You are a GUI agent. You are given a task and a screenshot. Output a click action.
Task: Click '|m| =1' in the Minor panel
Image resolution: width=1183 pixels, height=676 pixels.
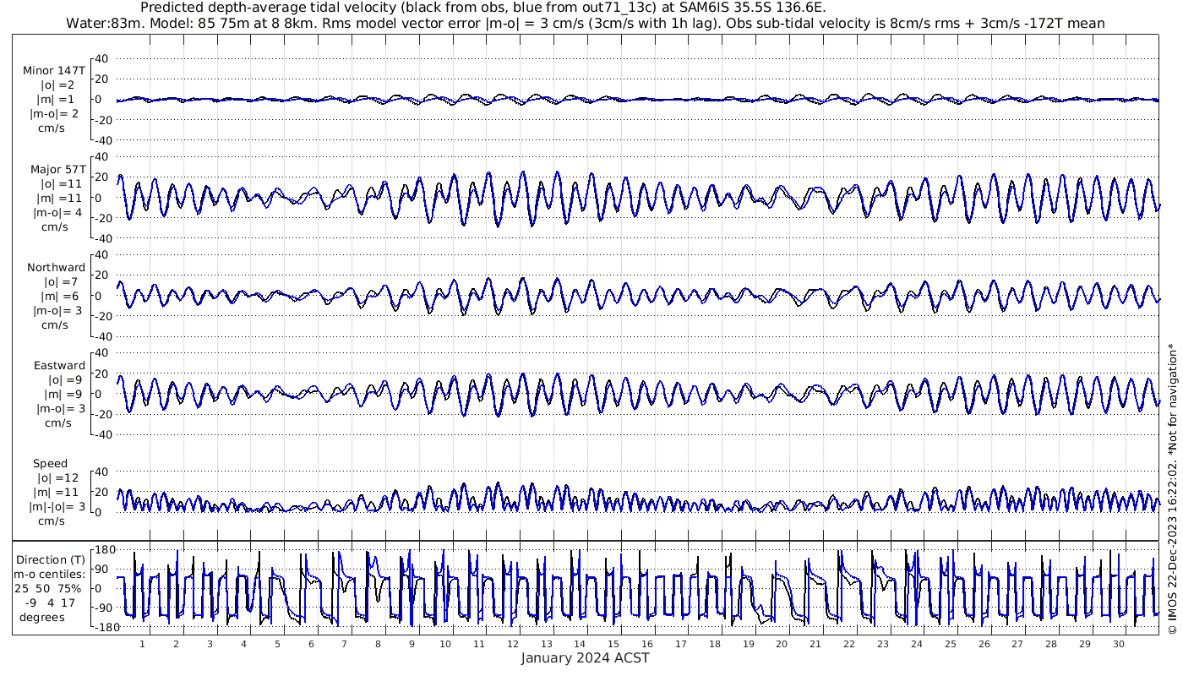click(x=57, y=99)
